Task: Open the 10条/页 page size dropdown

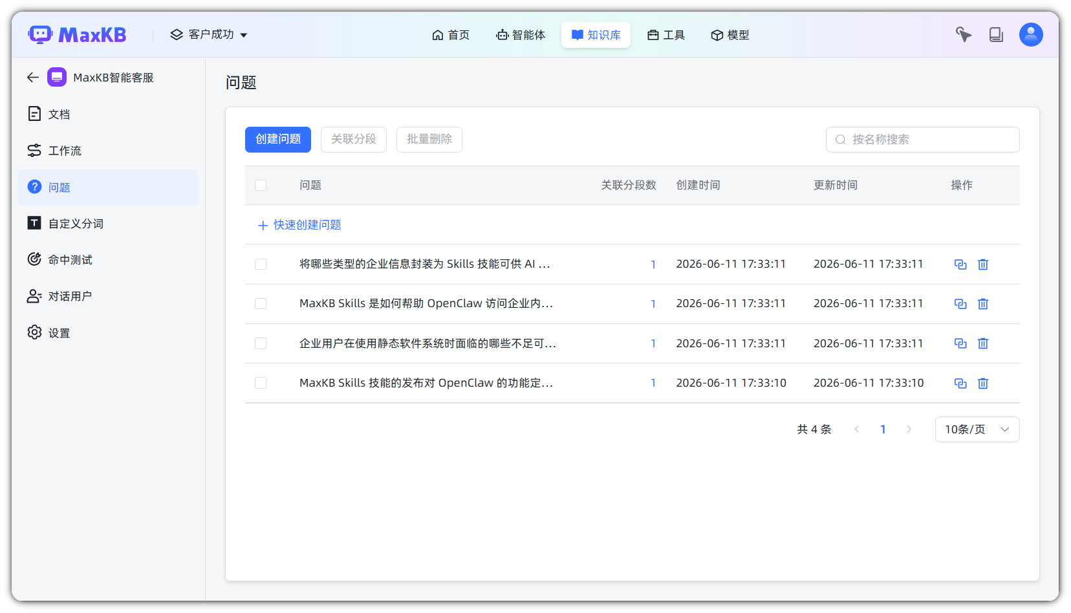Action: (x=977, y=429)
